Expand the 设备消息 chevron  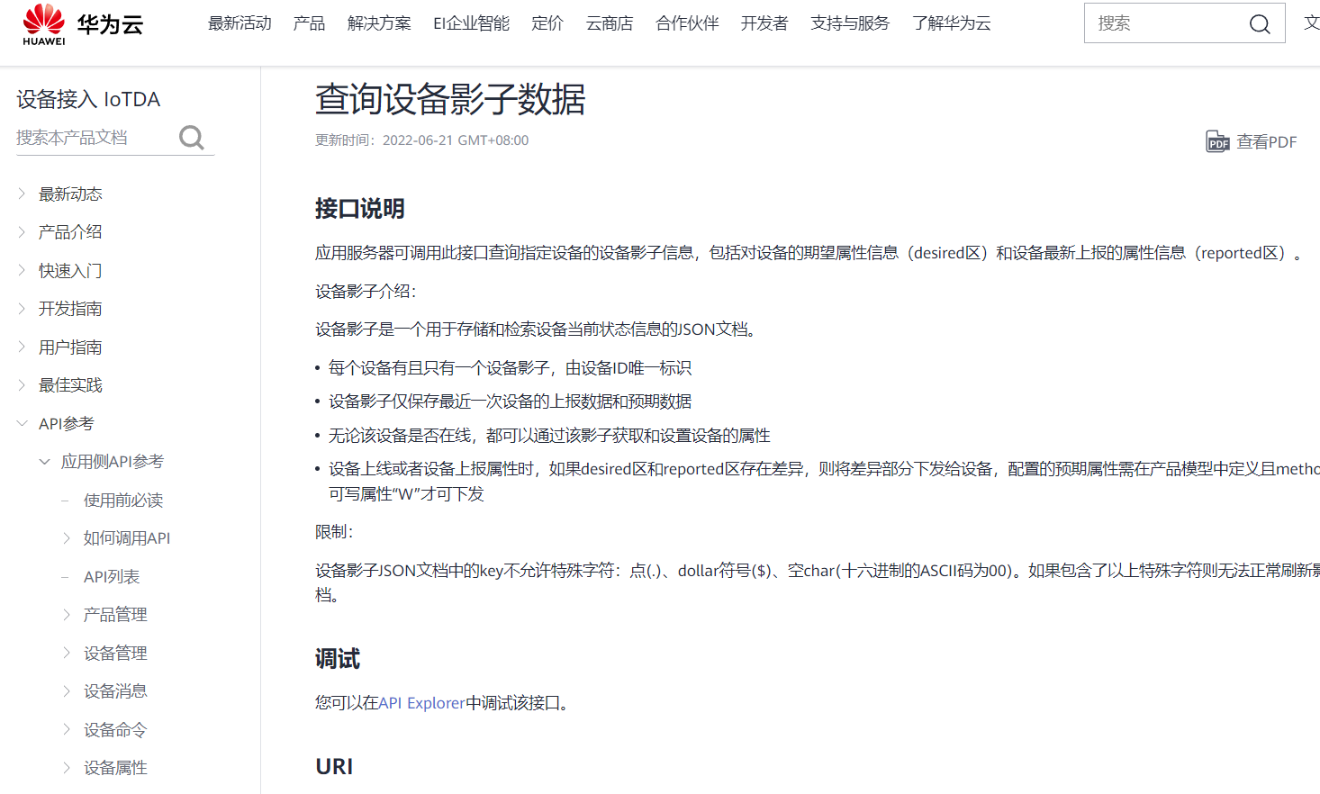(67, 691)
